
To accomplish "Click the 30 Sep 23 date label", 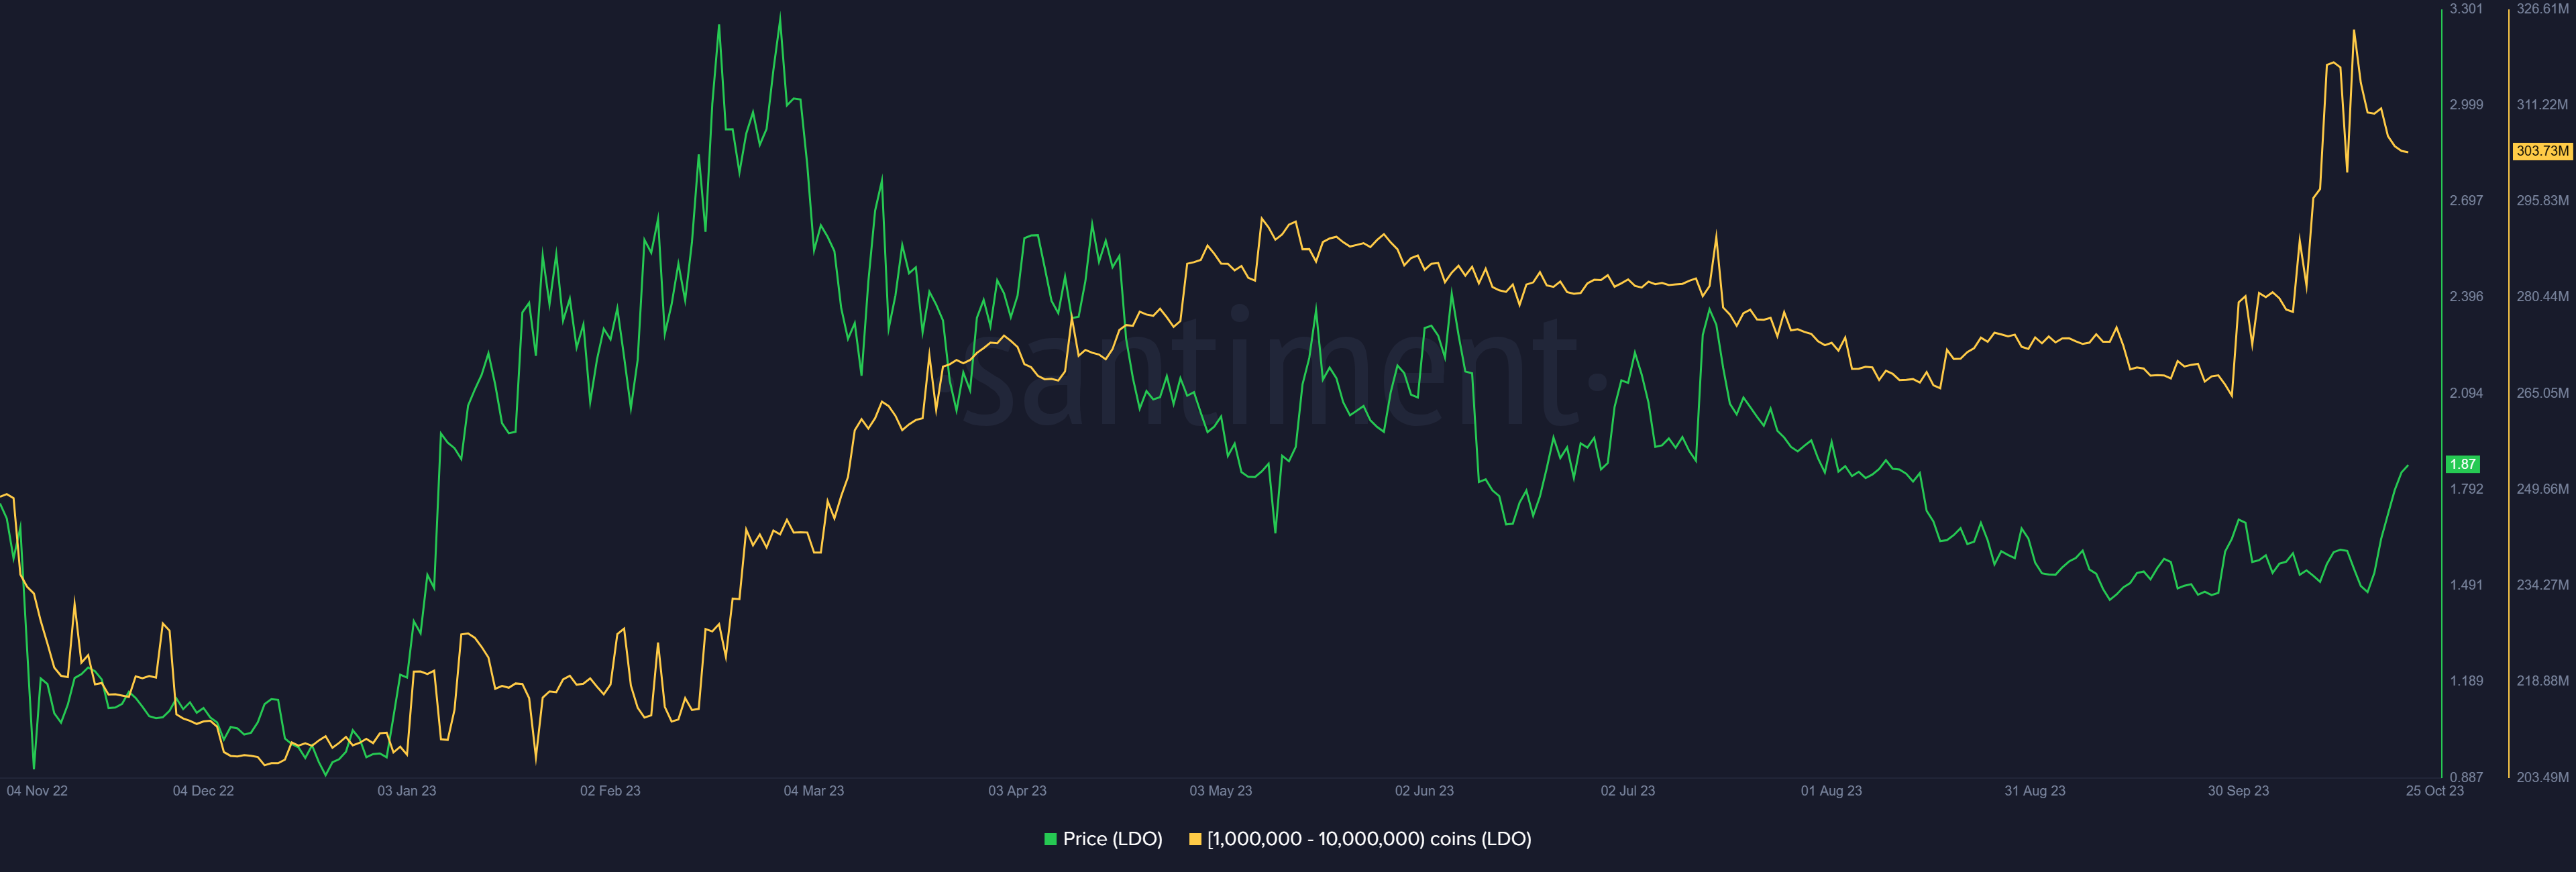I will tap(2238, 791).
